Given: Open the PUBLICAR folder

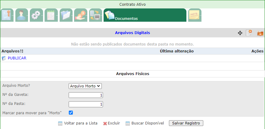Looking at the screenshot, I should (17, 58).
